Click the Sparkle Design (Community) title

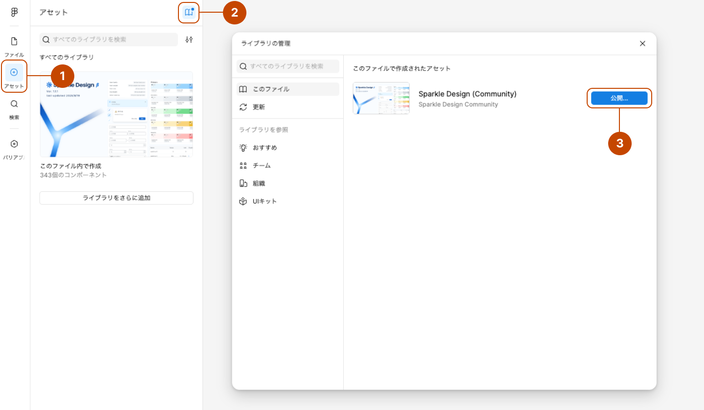click(467, 94)
